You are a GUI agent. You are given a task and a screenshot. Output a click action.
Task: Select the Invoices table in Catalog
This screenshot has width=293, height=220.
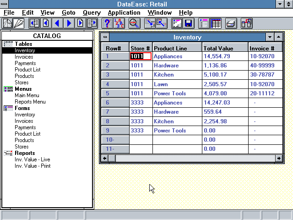coord(24,57)
